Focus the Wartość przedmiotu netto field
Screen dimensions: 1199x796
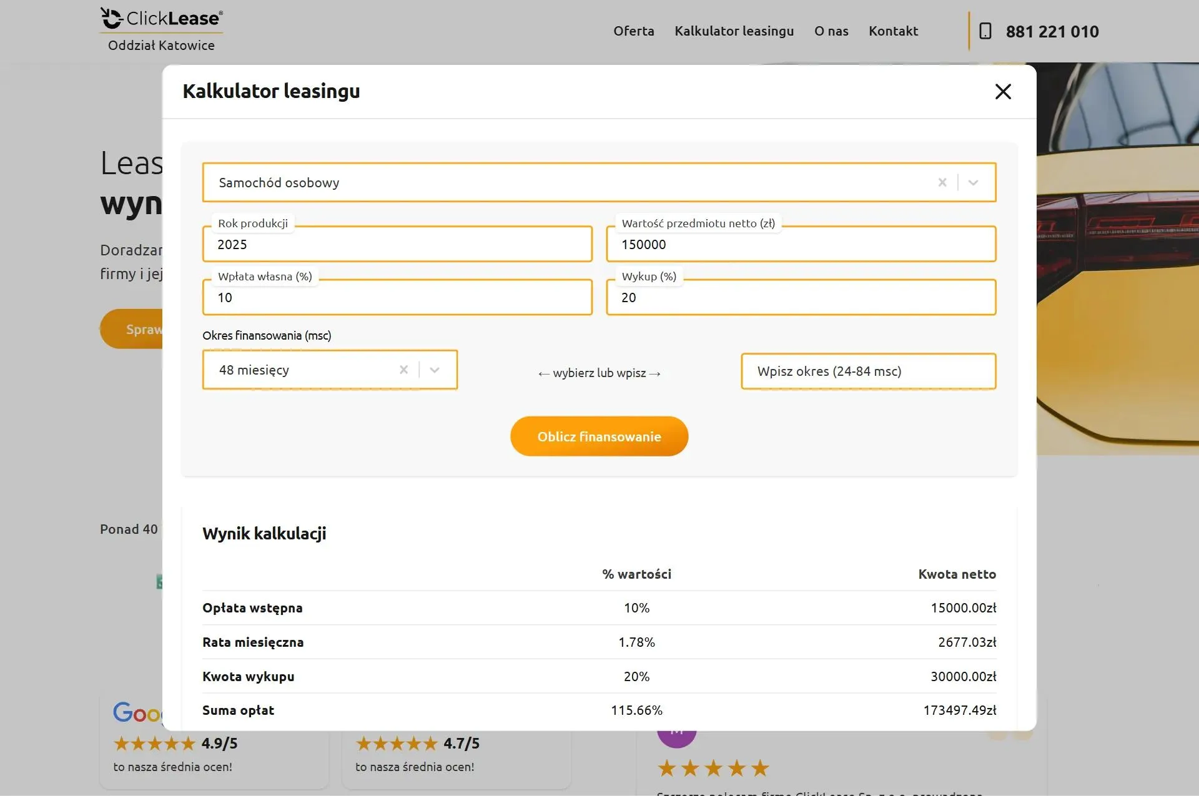point(801,244)
